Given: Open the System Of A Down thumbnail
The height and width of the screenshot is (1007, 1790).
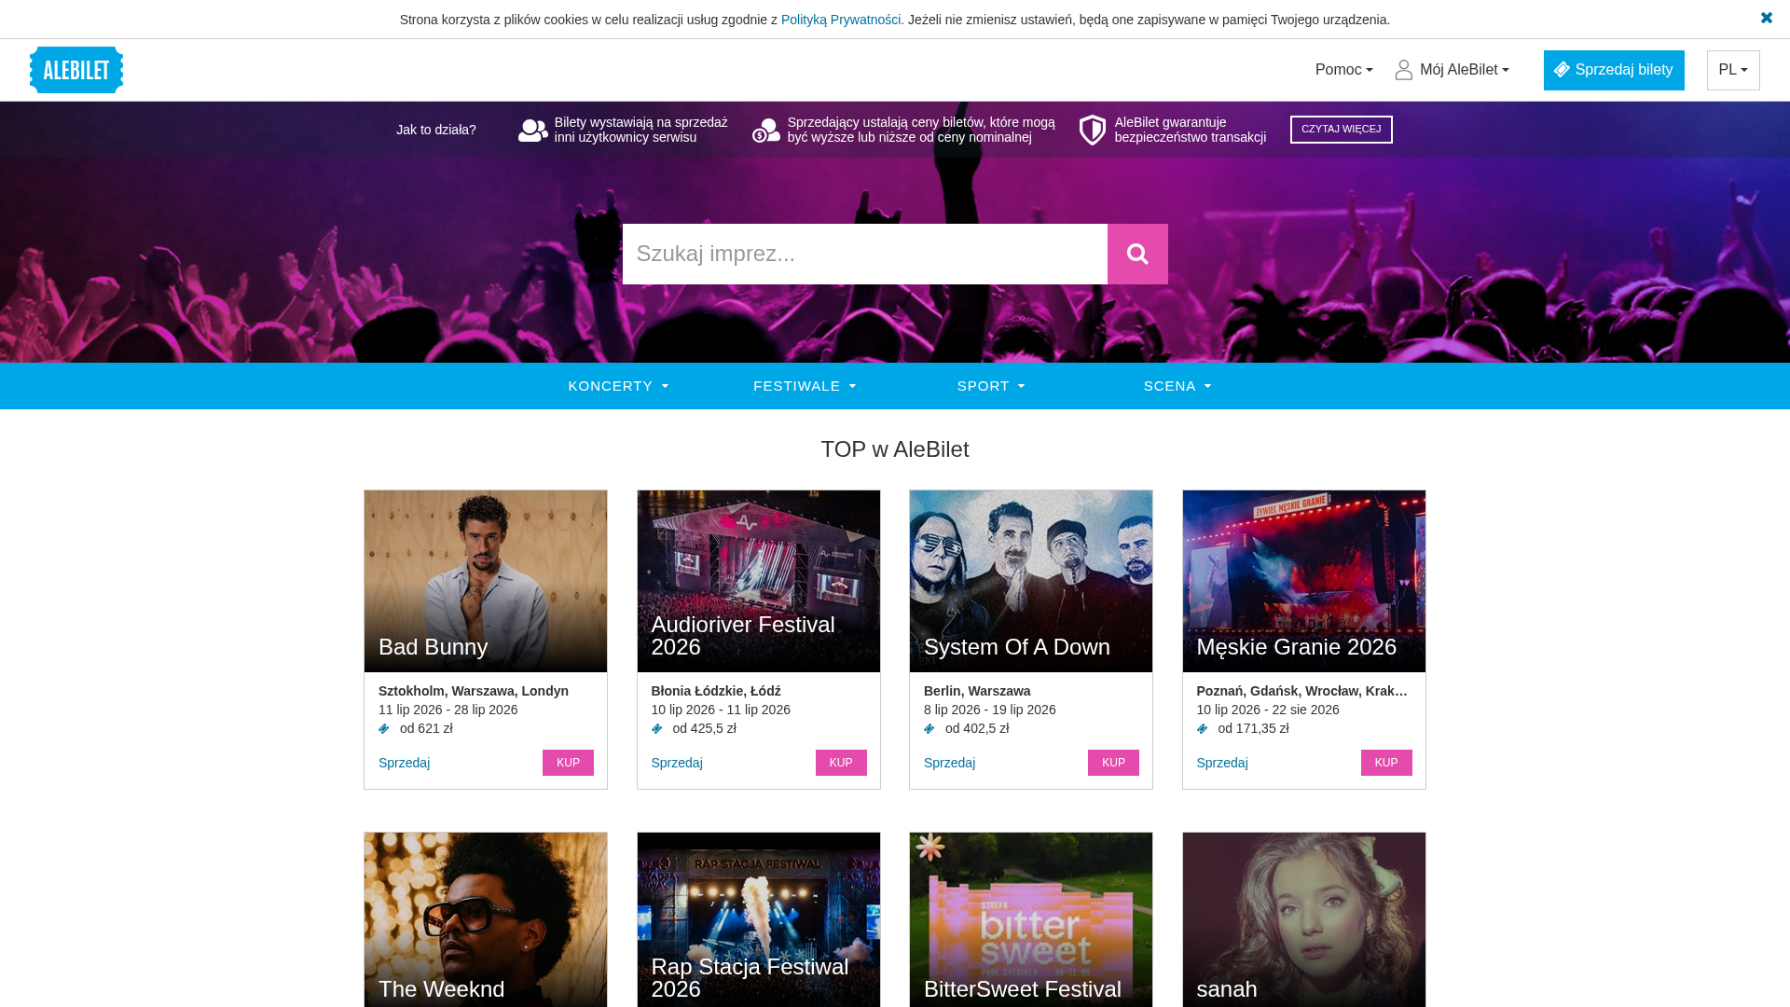Looking at the screenshot, I should point(1031,581).
